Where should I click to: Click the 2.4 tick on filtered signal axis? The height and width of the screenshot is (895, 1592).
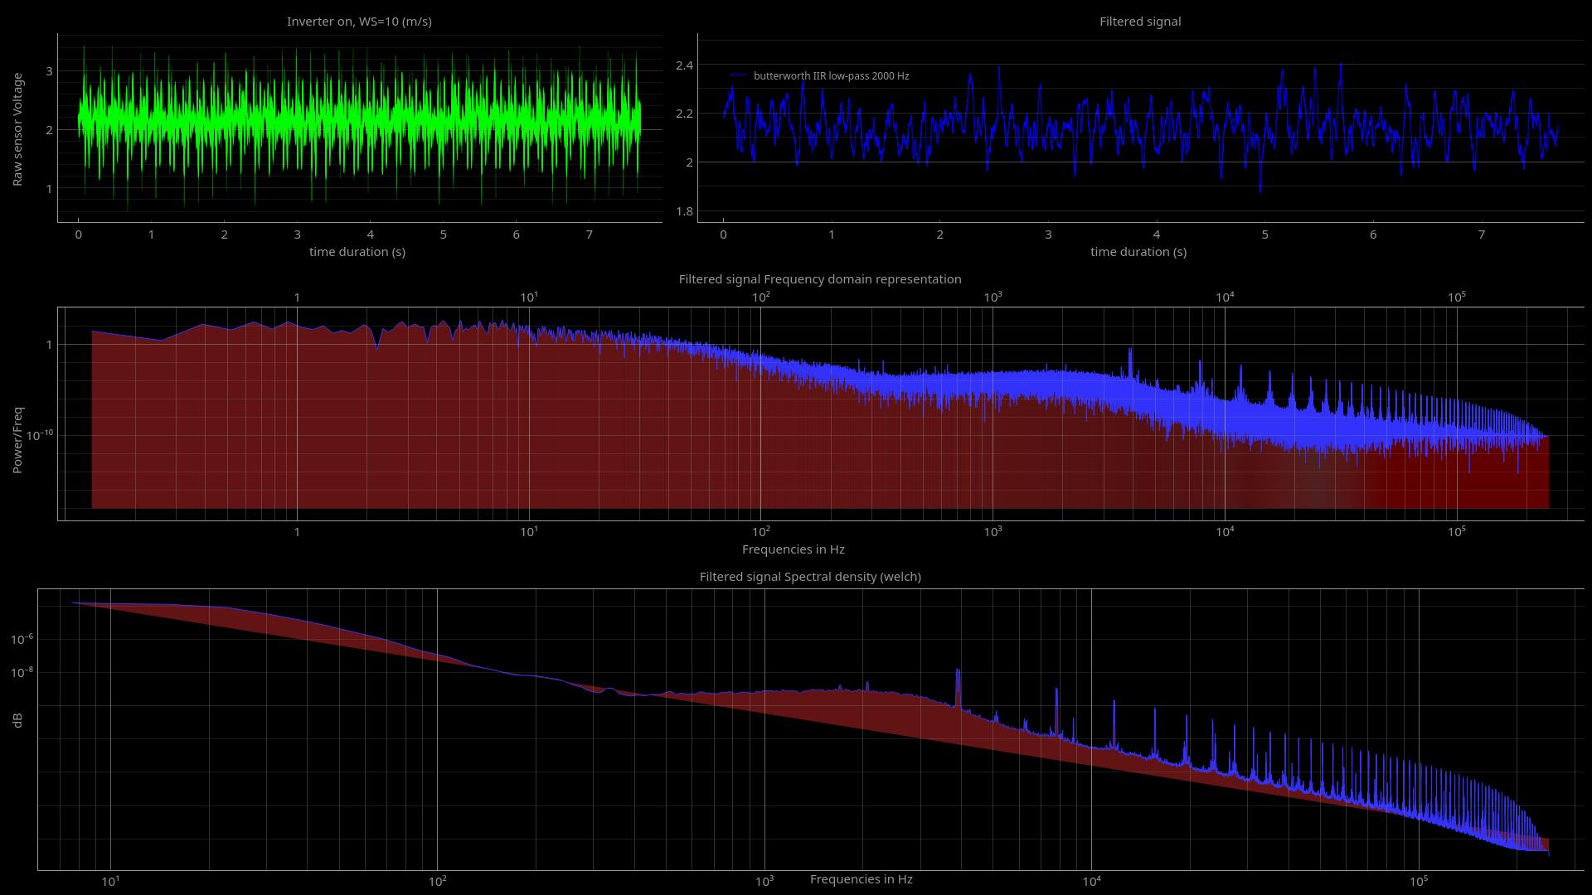[682, 65]
